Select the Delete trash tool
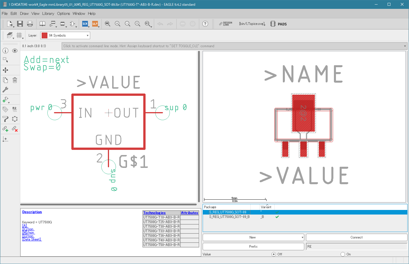This screenshot has height=264, width=409. (15, 80)
